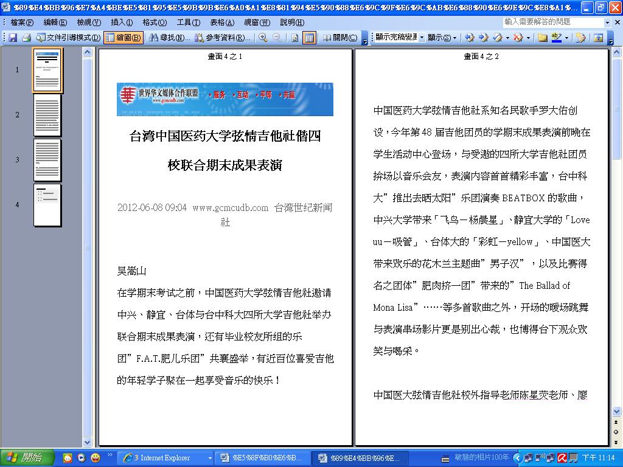Open the 表格(A) menu

[222, 22]
